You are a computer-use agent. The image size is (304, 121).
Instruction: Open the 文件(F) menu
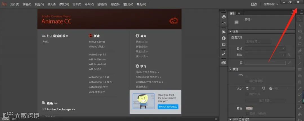click(x=15, y=4)
